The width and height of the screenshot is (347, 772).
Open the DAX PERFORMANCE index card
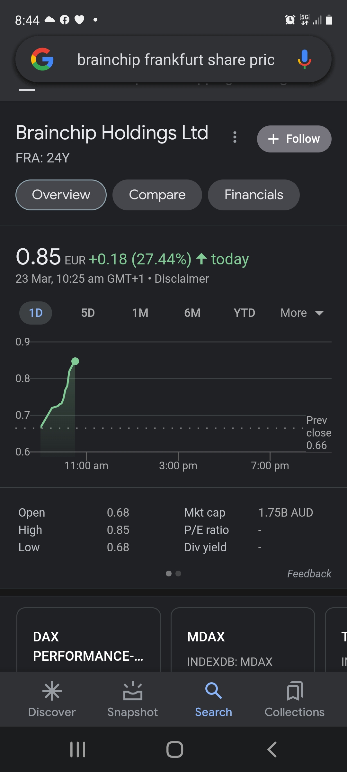88,639
